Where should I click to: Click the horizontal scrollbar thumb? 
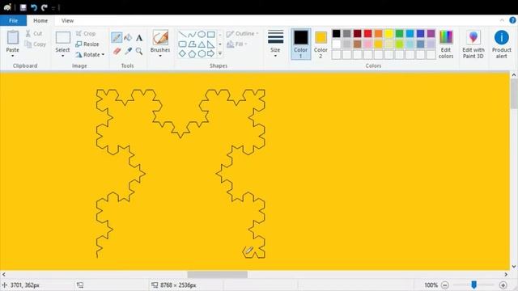[x=218, y=275]
